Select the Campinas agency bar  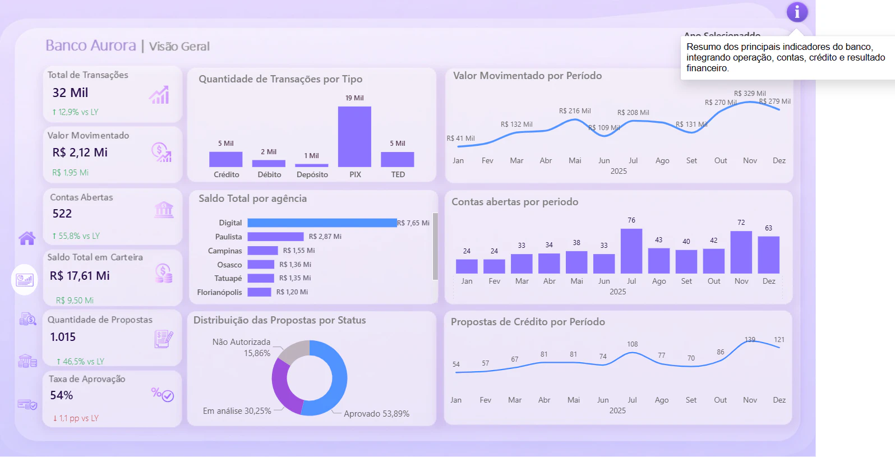(262, 251)
